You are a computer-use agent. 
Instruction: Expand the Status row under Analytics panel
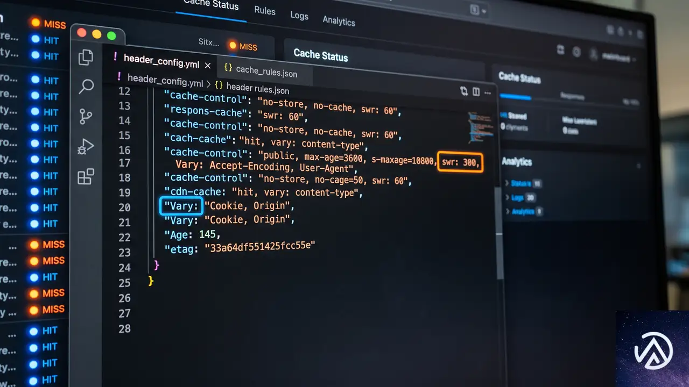click(x=523, y=183)
